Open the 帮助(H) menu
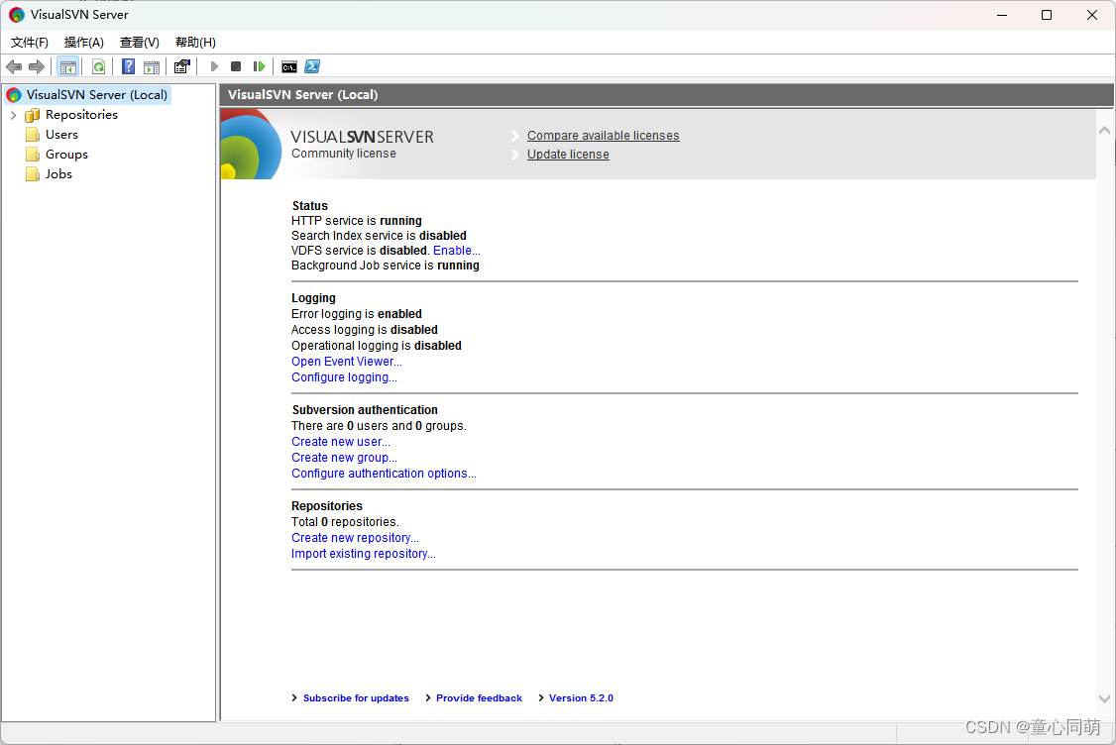Image resolution: width=1116 pixels, height=745 pixels. pyautogui.click(x=195, y=42)
